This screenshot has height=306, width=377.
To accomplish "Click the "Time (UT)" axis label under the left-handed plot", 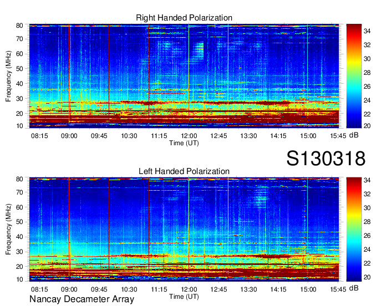I will pos(184,297).
